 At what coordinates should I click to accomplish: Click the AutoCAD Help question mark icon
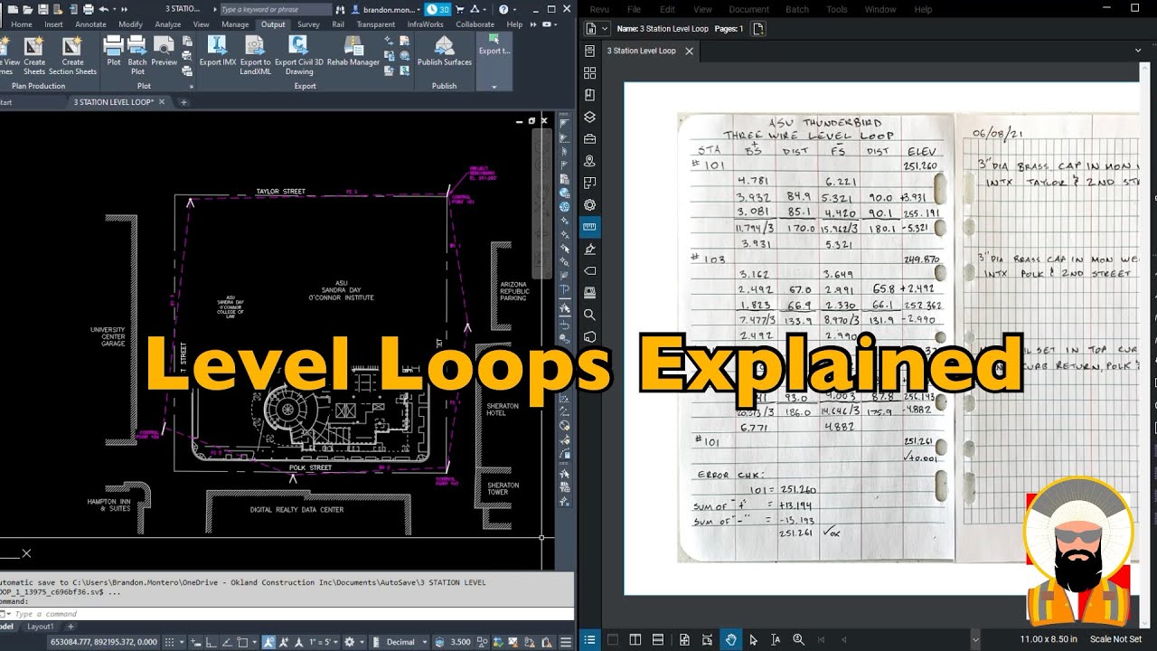click(x=503, y=9)
